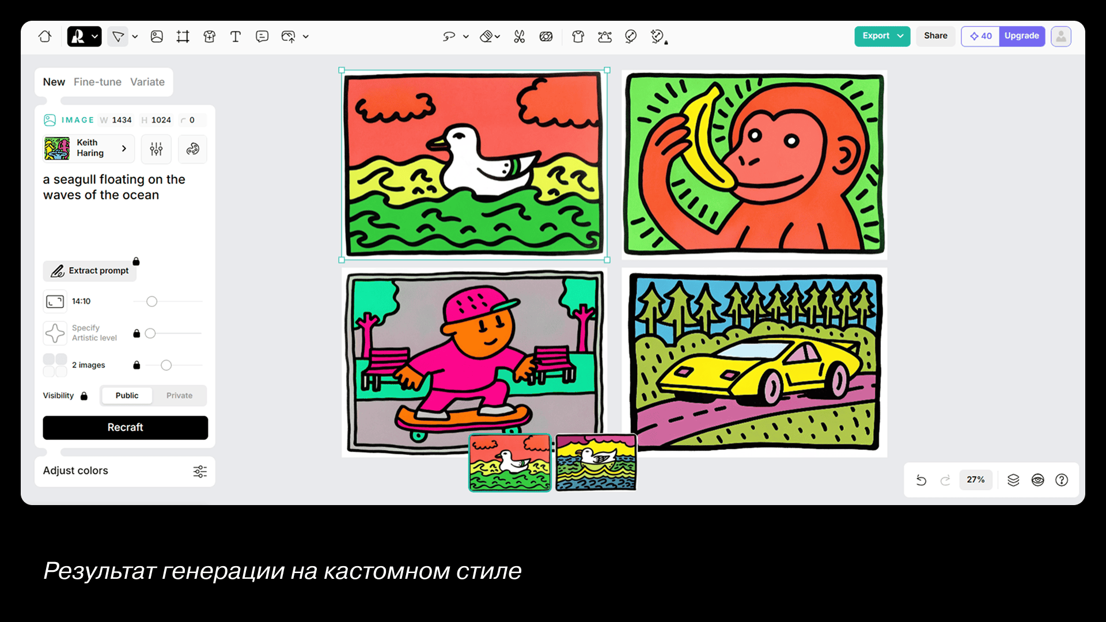Open the style settings sliders icon
This screenshot has width=1106, height=622.
tap(156, 149)
